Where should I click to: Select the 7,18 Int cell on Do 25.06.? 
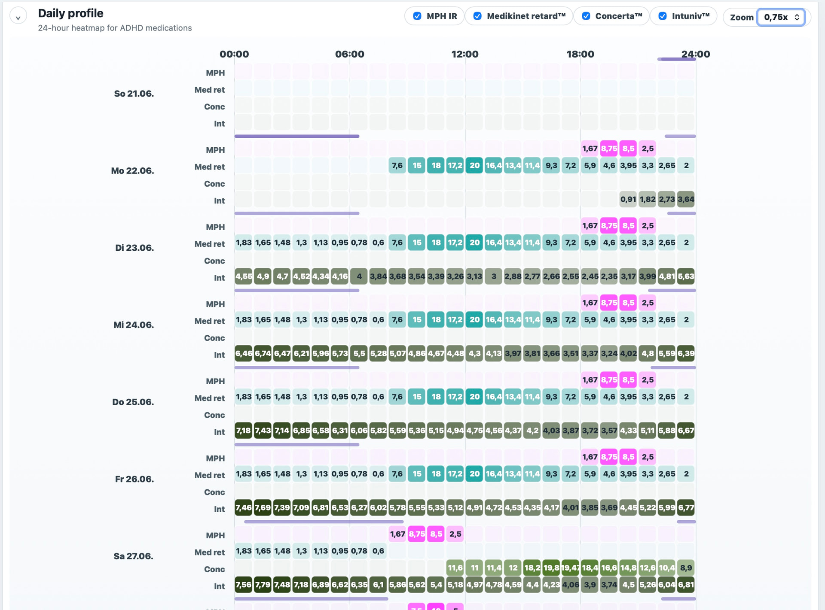[x=243, y=431]
